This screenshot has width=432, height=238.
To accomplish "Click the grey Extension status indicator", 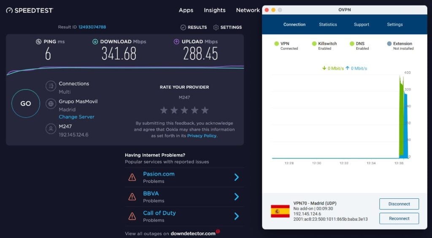I will click(389, 43).
